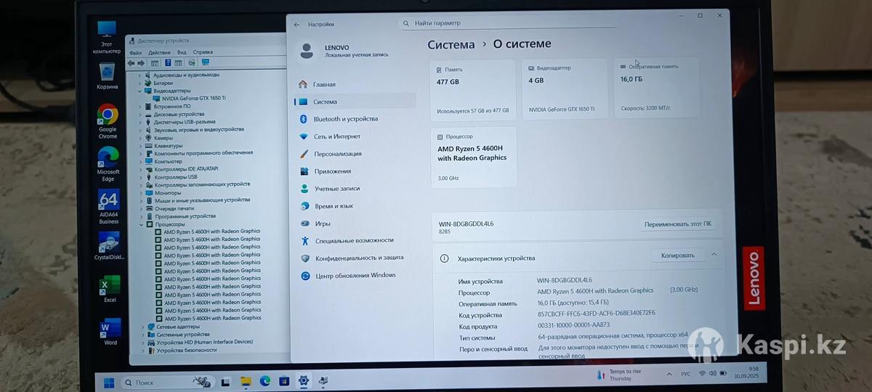872x392 pixels.
Task: Click the Переименовать этот ПК button
Action: pyautogui.click(x=677, y=224)
